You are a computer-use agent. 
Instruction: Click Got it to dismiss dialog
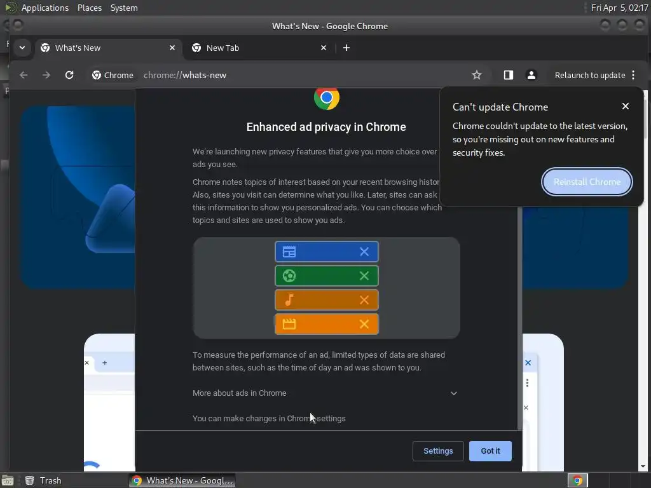490,451
